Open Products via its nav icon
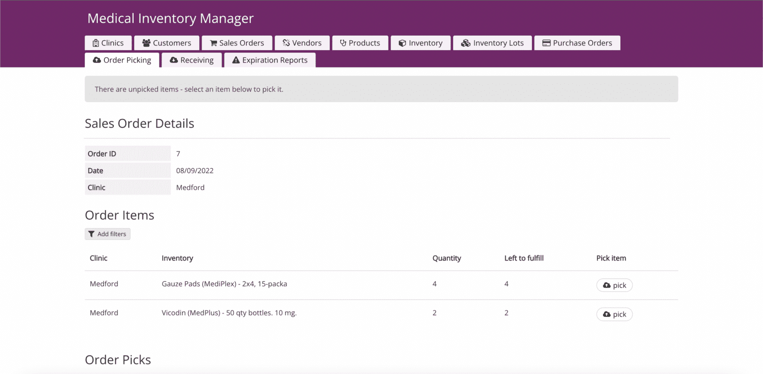 (343, 43)
